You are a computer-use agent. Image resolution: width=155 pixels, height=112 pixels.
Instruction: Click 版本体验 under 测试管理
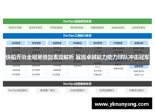pyautogui.click(x=98, y=71)
